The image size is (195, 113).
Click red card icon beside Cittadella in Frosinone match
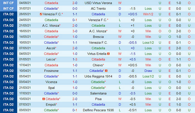[x=106, y=71]
